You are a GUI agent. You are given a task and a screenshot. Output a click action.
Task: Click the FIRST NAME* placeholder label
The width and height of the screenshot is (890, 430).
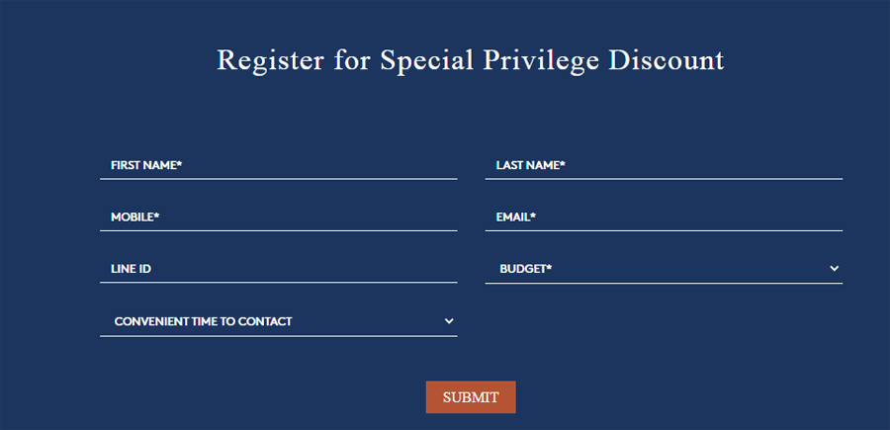coord(147,165)
